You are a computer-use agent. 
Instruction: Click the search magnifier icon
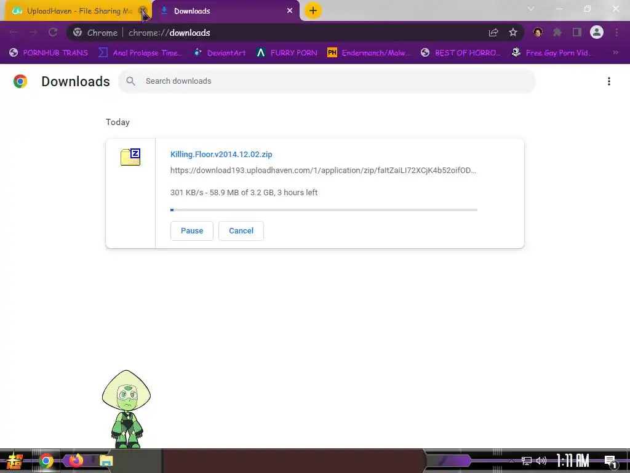coord(130,81)
